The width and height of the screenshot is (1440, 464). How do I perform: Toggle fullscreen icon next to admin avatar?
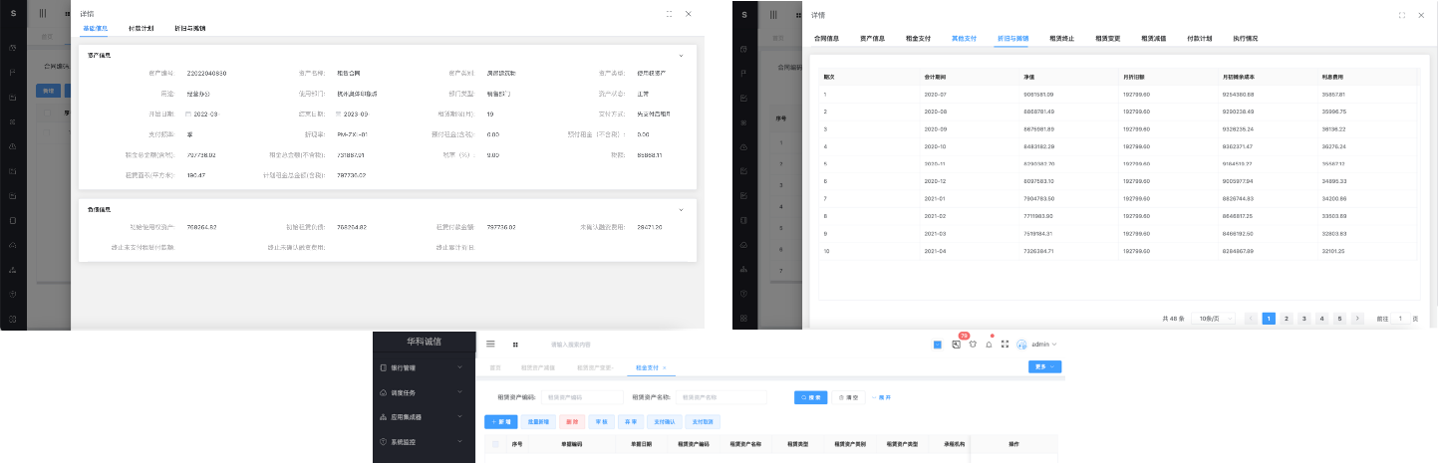pyautogui.click(x=1006, y=345)
